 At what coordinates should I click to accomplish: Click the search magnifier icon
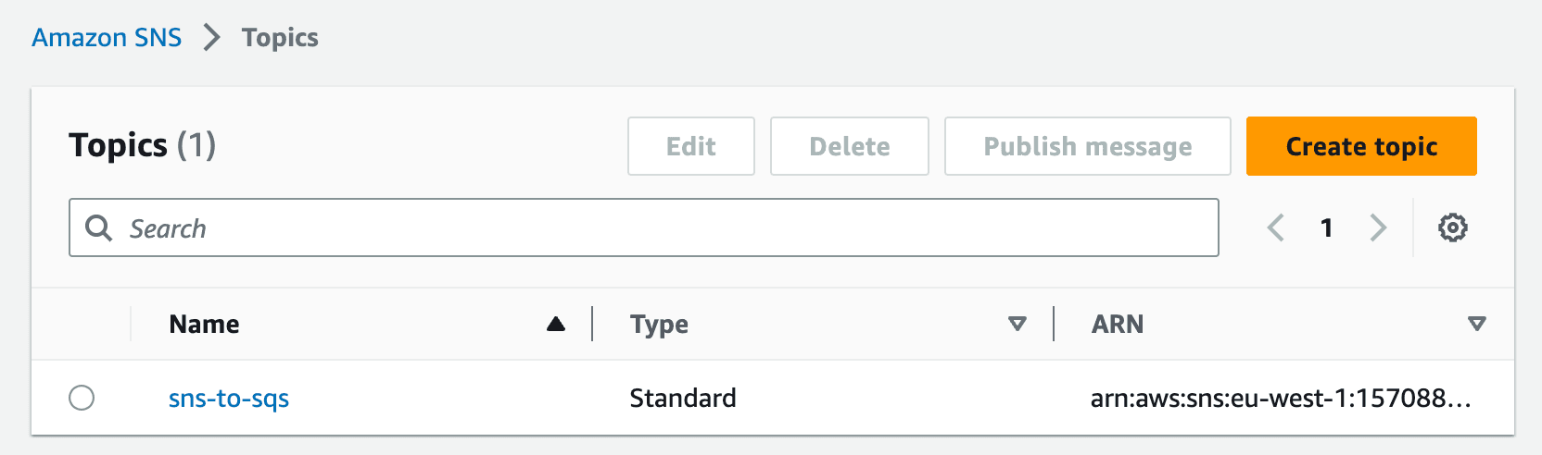click(98, 227)
